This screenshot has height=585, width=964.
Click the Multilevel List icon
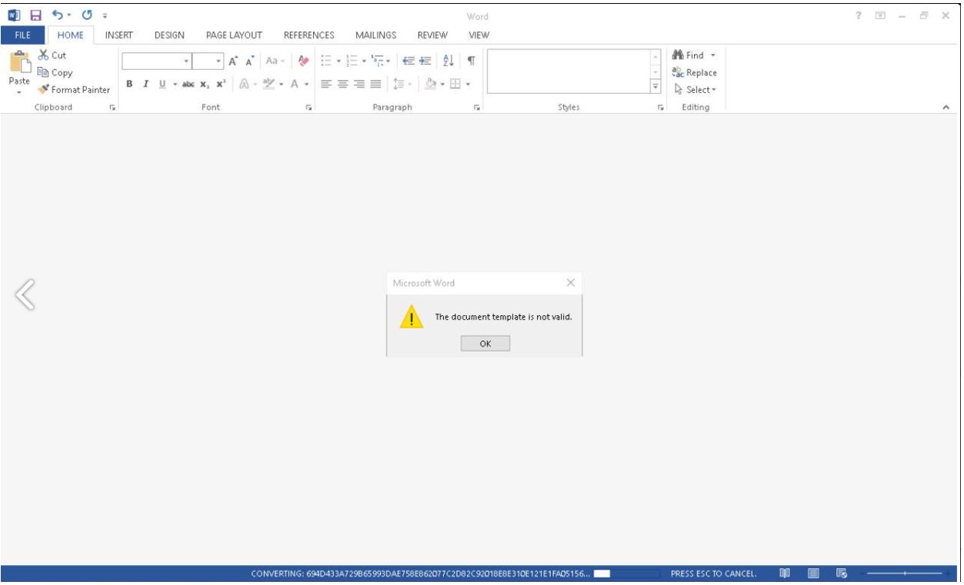click(376, 59)
